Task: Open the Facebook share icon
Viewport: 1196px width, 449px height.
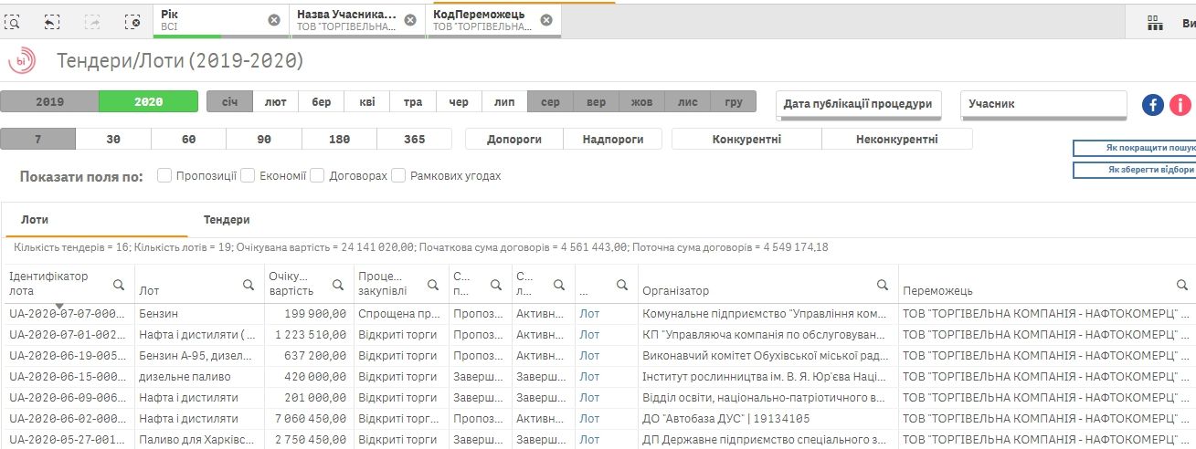Action: (1153, 105)
